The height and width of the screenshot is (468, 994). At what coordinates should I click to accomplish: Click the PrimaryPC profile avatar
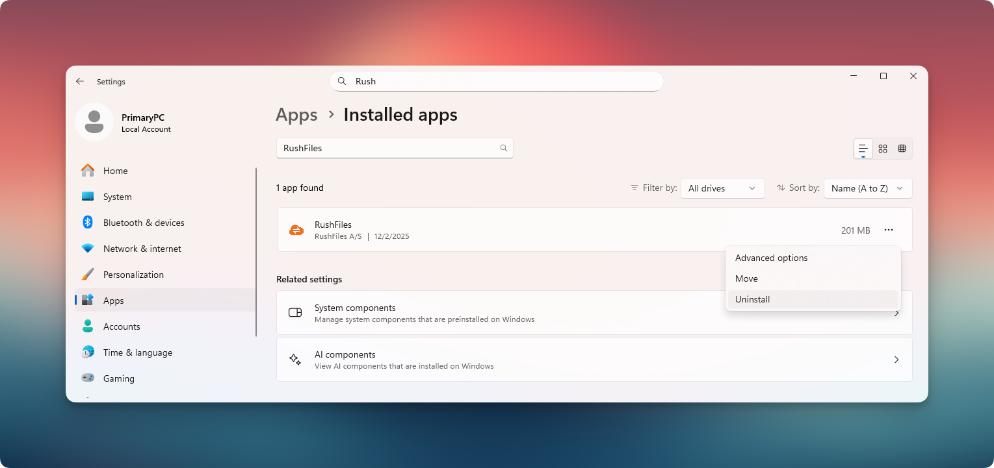coord(94,122)
